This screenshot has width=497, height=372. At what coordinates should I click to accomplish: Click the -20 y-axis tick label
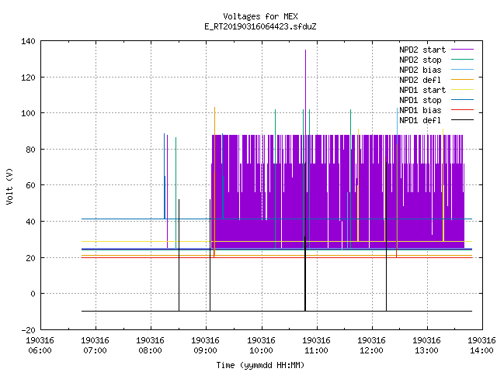pyautogui.click(x=28, y=330)
